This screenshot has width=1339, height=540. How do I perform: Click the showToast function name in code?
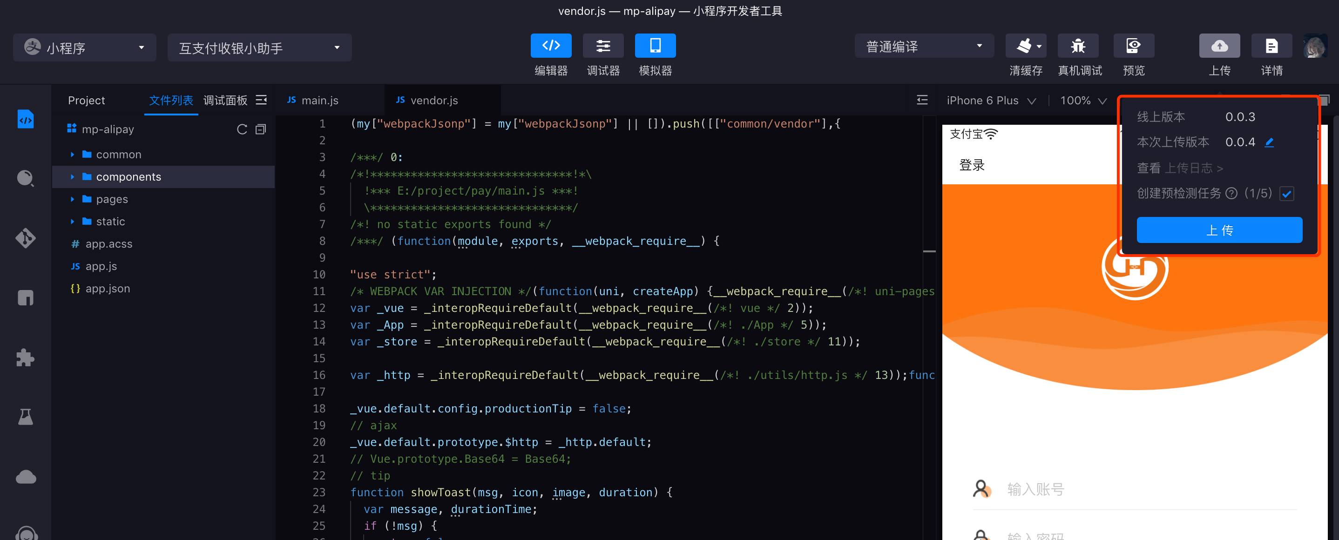click(441, 492)
